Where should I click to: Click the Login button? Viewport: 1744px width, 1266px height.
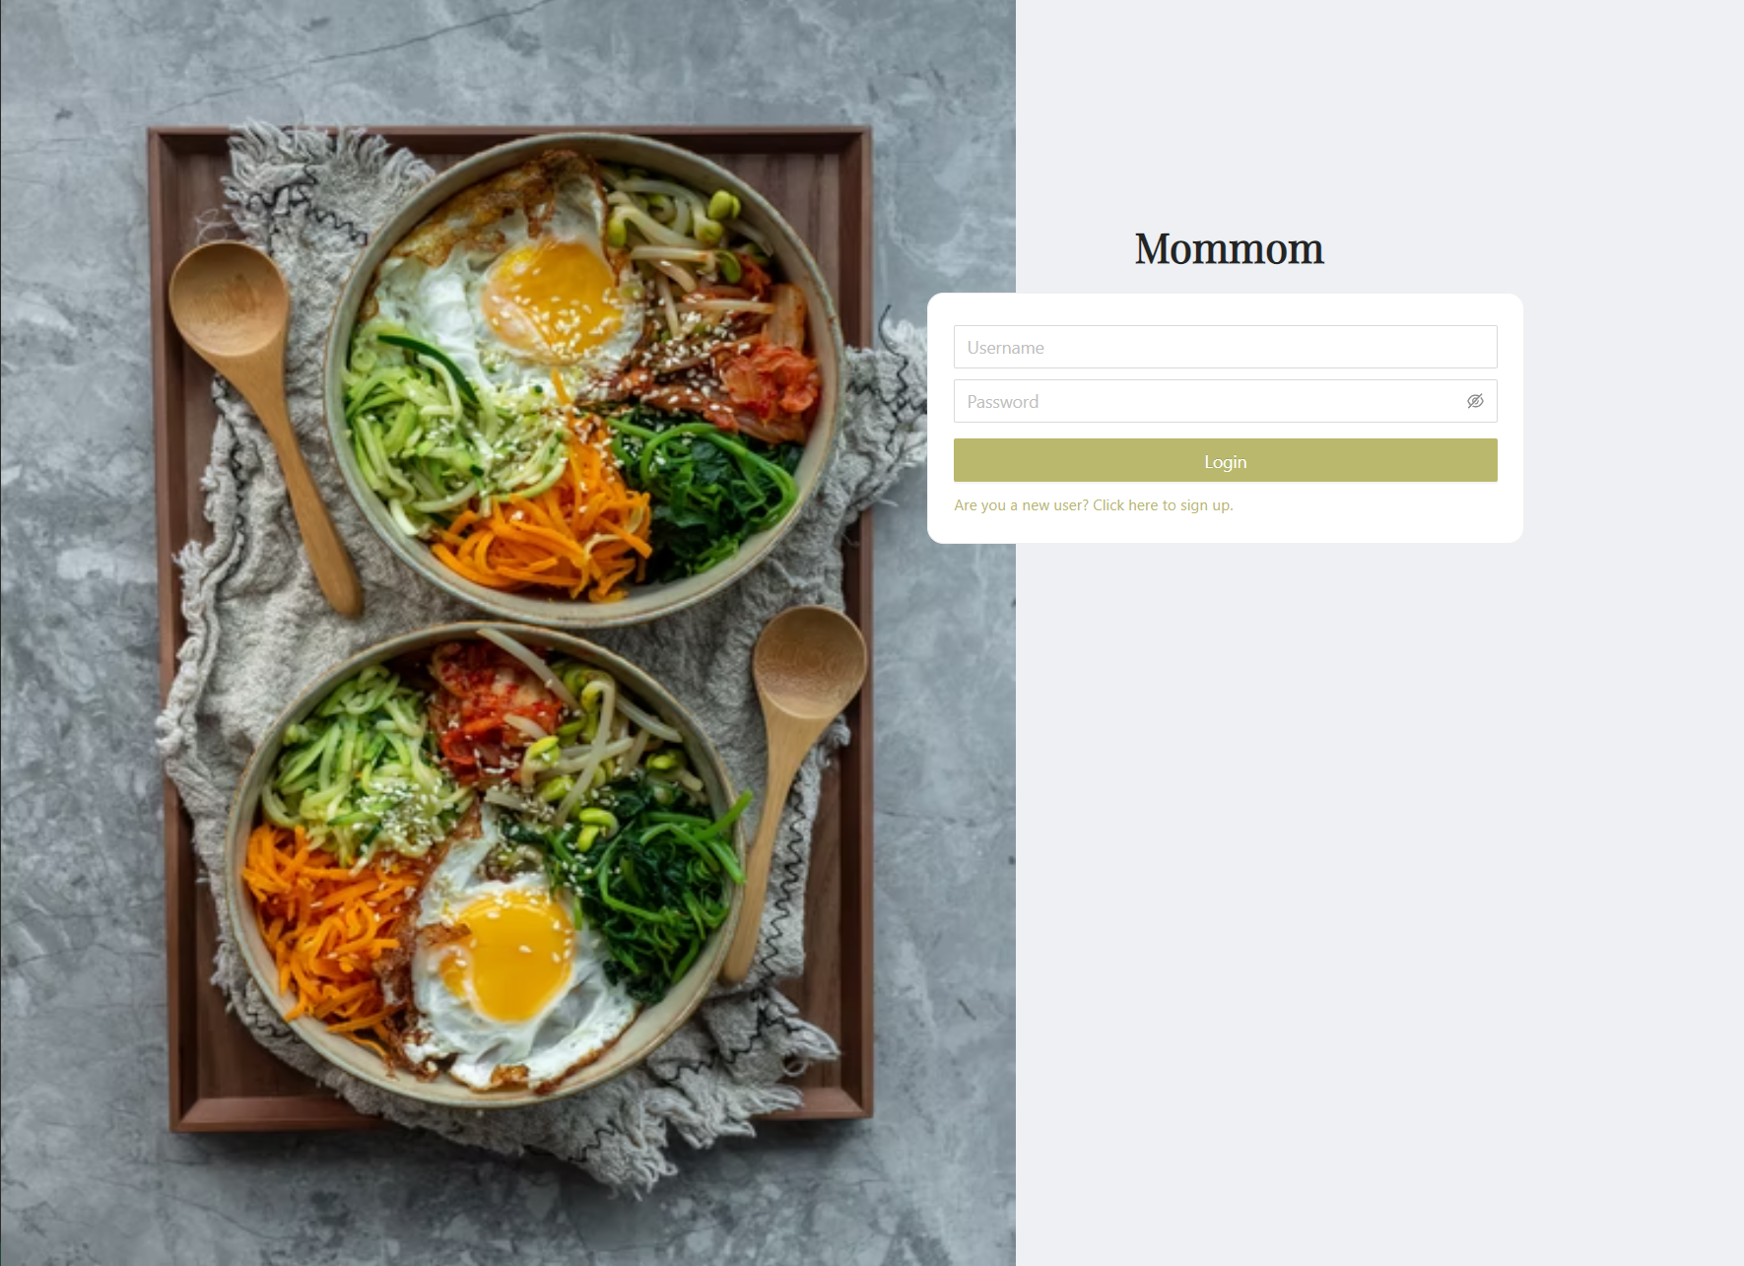1225,461
